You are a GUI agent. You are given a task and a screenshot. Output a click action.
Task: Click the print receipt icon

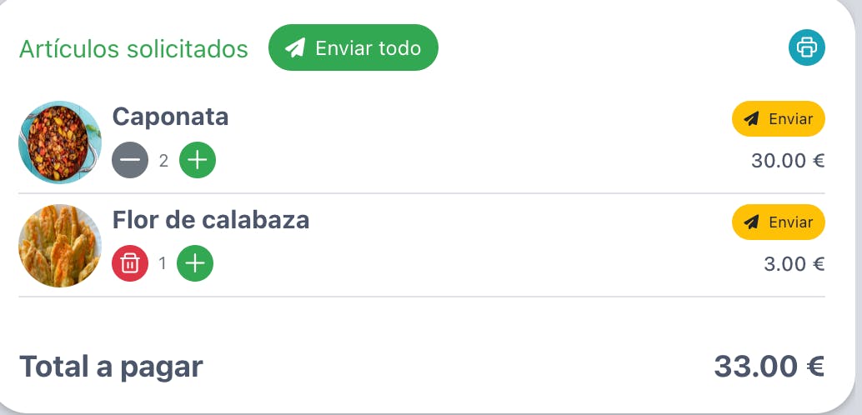click(806, 47)
